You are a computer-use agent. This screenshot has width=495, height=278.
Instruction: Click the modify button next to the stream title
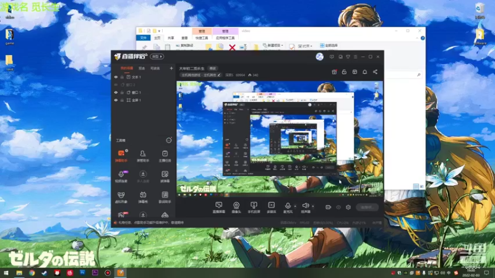pyautogui.click(x=213, y=69)
